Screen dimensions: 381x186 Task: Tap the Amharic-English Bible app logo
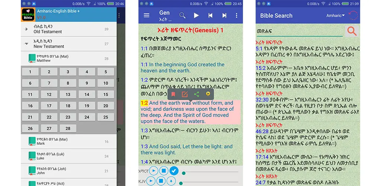[x=28, y=15]
